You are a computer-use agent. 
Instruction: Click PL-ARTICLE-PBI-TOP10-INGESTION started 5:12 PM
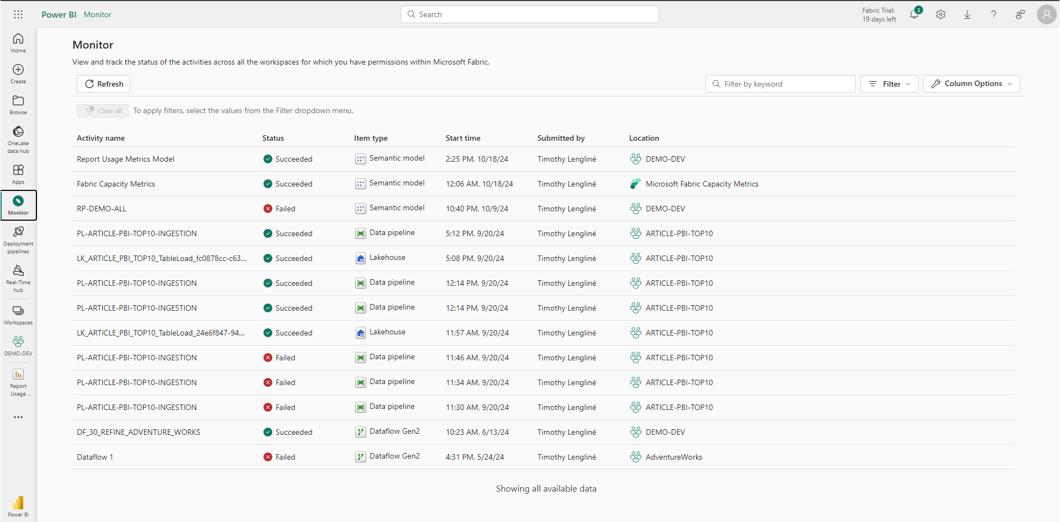(x=137, y=233)
